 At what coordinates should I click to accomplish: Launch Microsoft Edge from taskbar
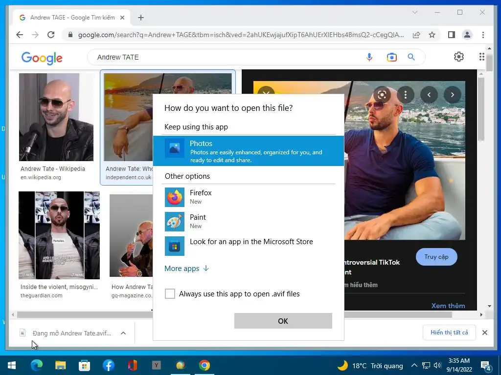tap(36, 365)
